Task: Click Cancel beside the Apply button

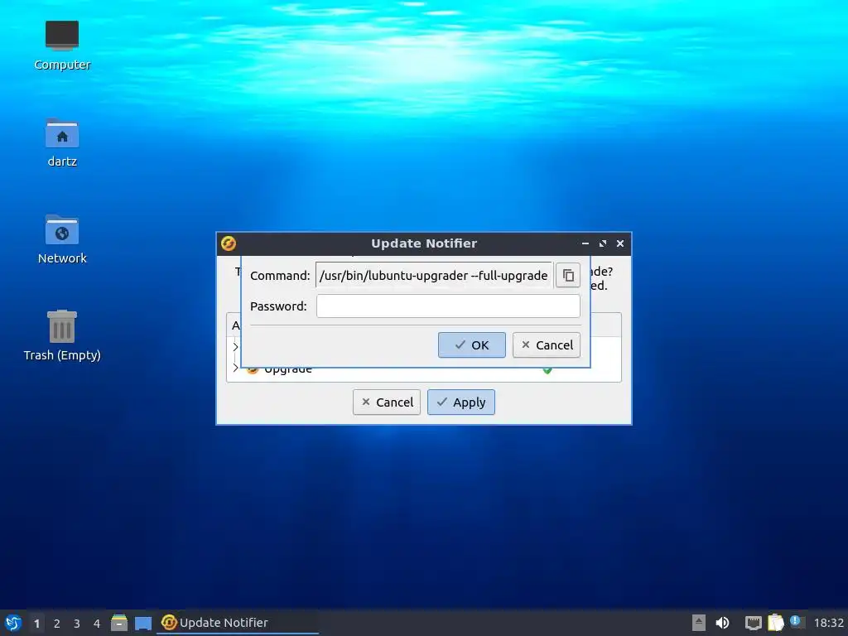Action: [x=386, y=402]
